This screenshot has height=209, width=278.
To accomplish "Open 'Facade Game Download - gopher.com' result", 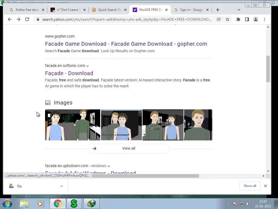I will tap(126, 44).
